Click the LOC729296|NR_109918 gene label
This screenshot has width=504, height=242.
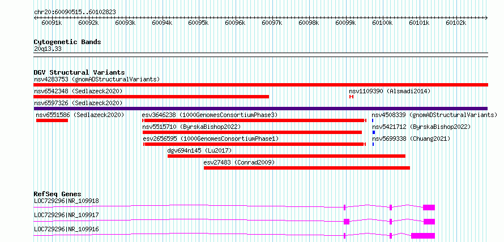66,201
